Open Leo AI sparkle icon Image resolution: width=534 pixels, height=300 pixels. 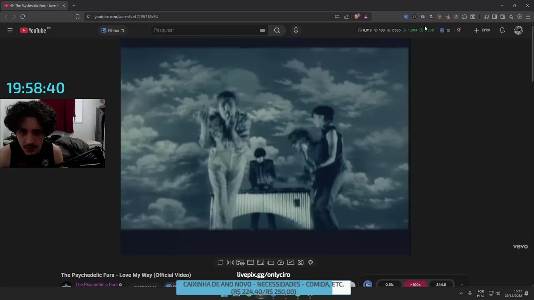click(x=511, y=17)
